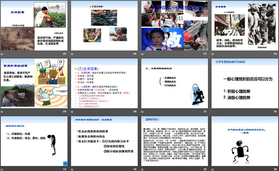
Task: Click slide number label 25
Action: pos(65,54)
